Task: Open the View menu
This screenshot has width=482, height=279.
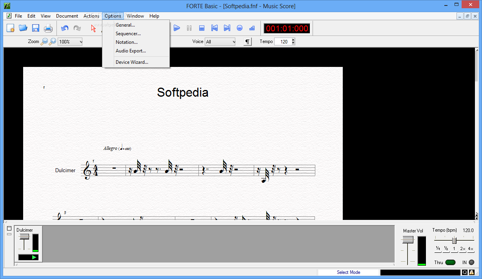Action: [x=45, y=16]
